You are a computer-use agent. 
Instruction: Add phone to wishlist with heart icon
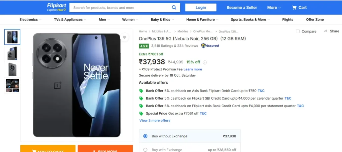click(x=124, y=38)
